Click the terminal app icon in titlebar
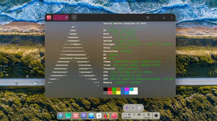This screenshot has height=121, width=217. click(49, 18)
